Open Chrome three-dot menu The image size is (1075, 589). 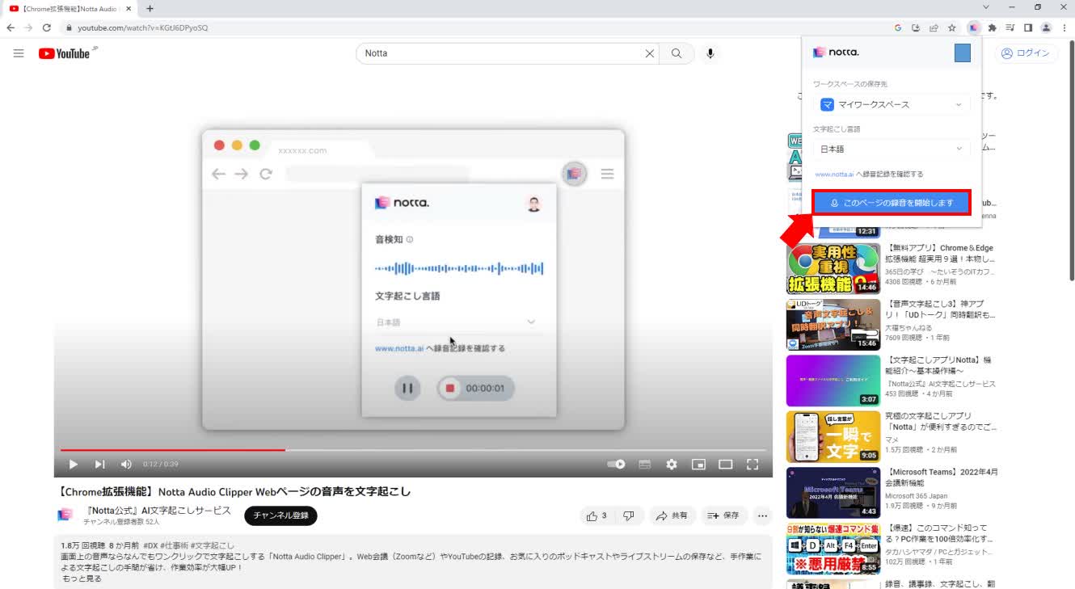click(1064, 27)
